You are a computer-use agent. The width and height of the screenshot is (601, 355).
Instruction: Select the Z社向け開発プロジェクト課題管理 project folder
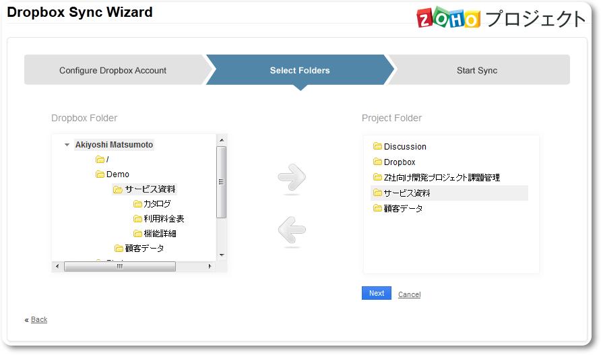click(441, 178)
